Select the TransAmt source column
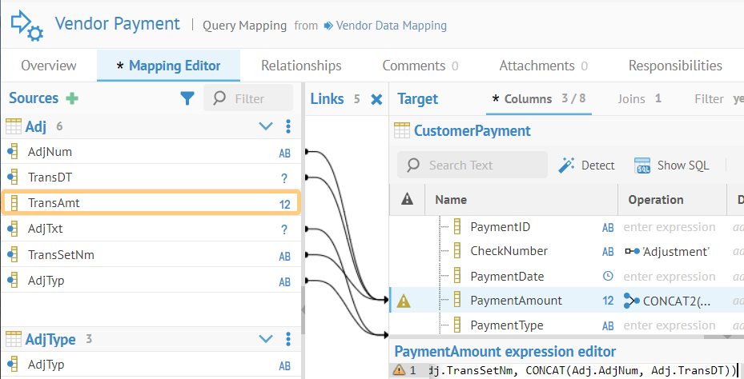Viewport: 744px width, 379px height. click(150, 203)
